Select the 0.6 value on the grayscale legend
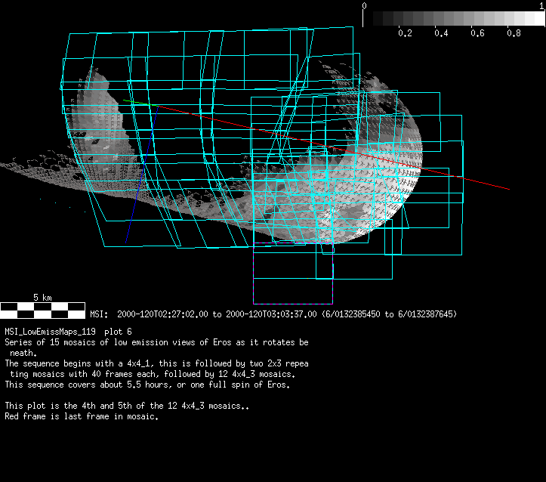 477,34
